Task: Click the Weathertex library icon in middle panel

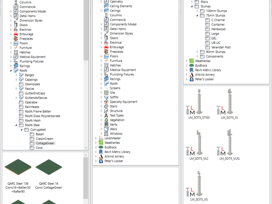Action: [x=101, y=142]
